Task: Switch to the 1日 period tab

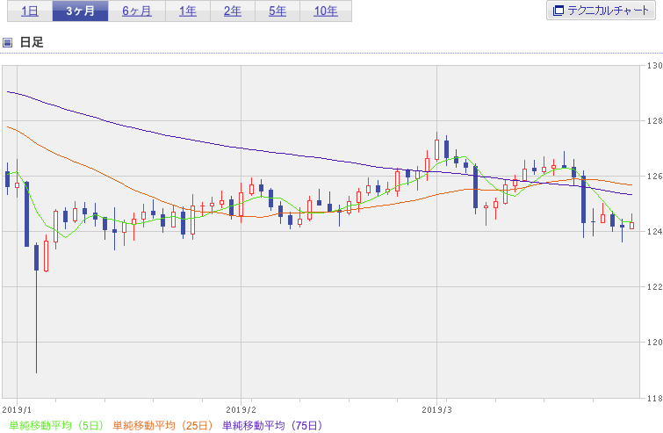Action: (x=30, y=11)
